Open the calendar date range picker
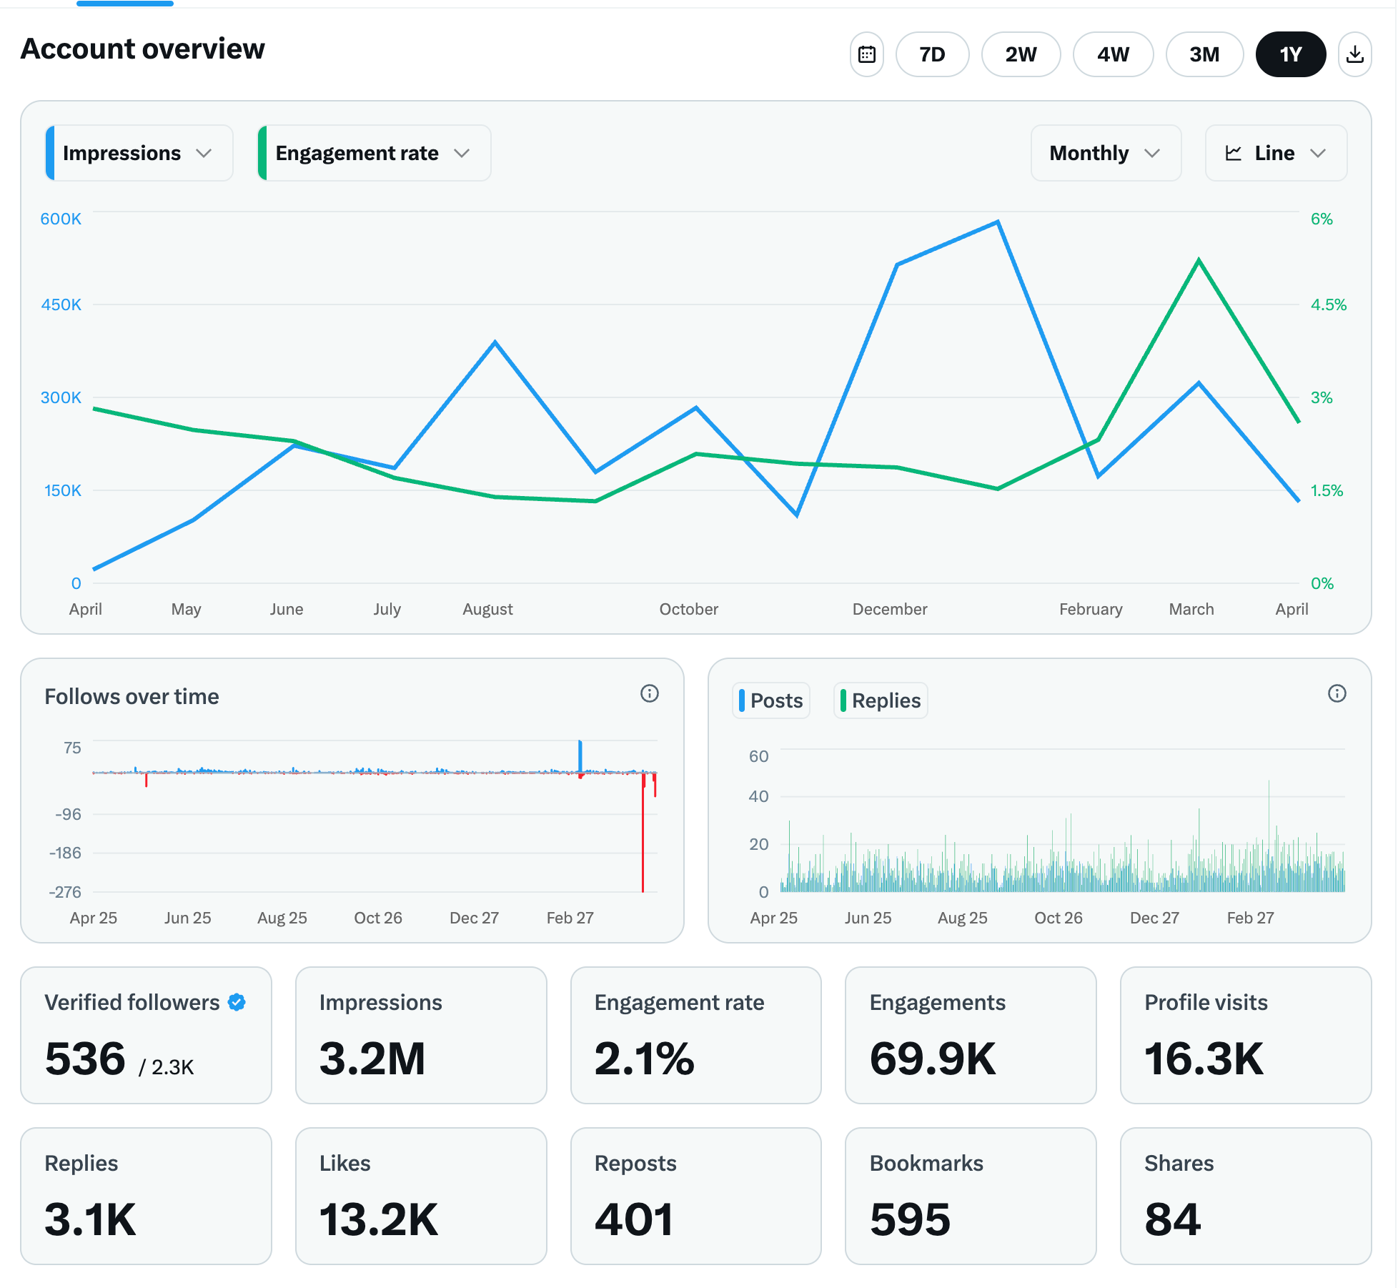1398x1288 pixels. pyautogui.click(x=866, y=54)
